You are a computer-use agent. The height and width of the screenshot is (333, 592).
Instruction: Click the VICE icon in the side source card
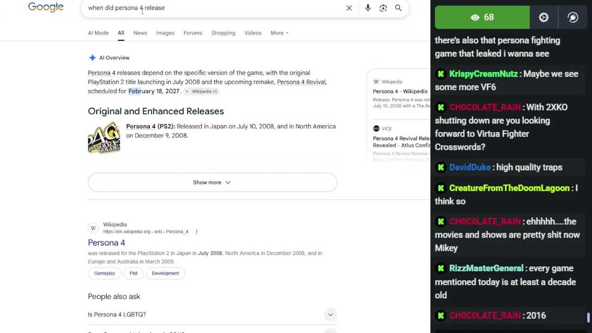point(376,129)
